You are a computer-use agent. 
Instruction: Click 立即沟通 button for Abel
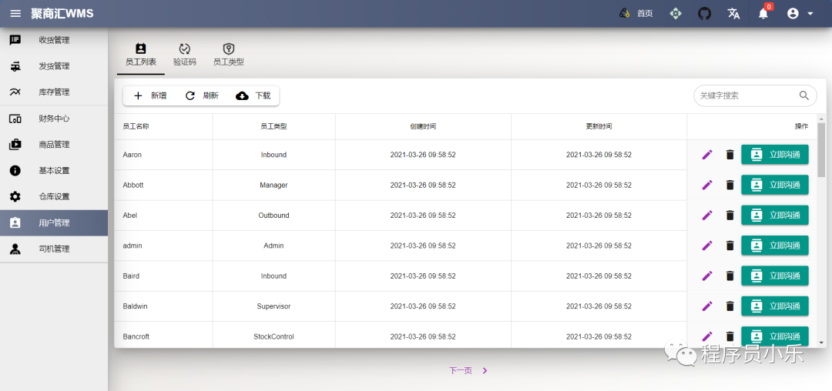coord(774,216)
